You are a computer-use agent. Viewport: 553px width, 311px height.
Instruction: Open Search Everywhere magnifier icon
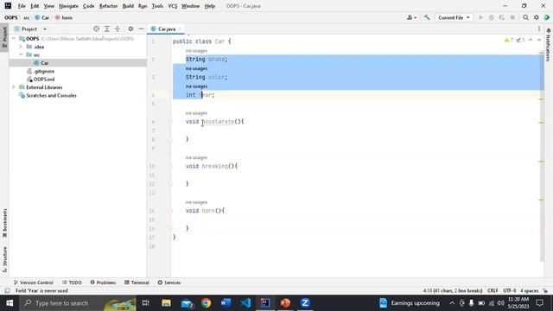(526, 17)
